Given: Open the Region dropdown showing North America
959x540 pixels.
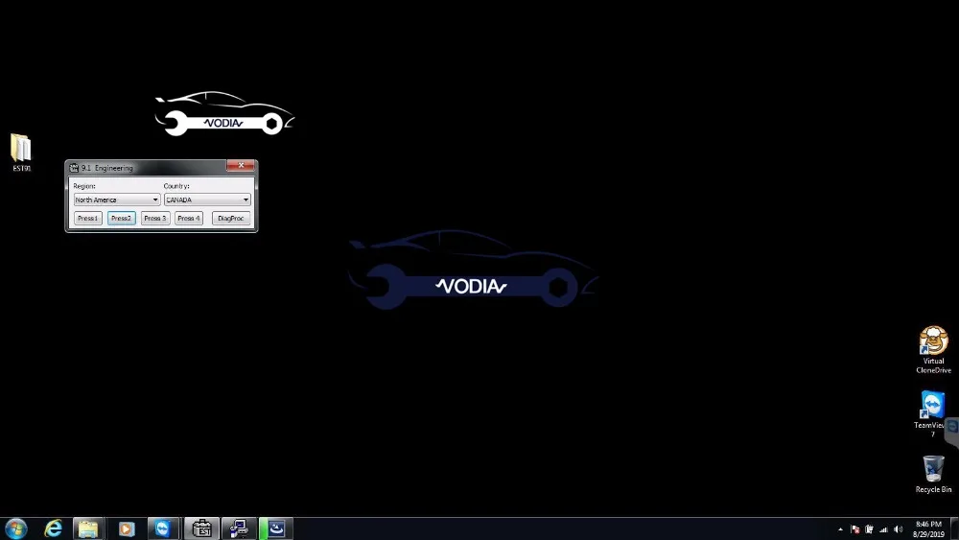Looking at the screenshot, I should [117, 200].
